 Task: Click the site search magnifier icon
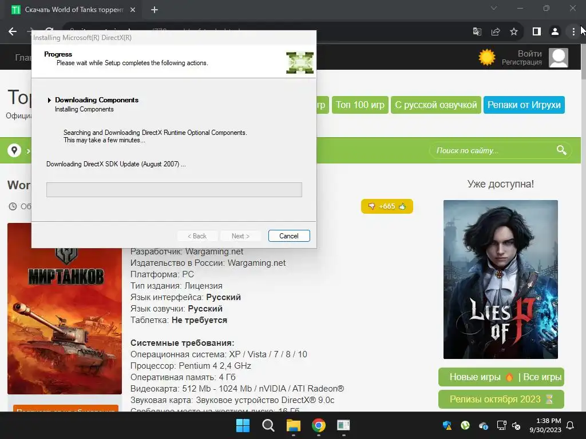coord(561,150)
